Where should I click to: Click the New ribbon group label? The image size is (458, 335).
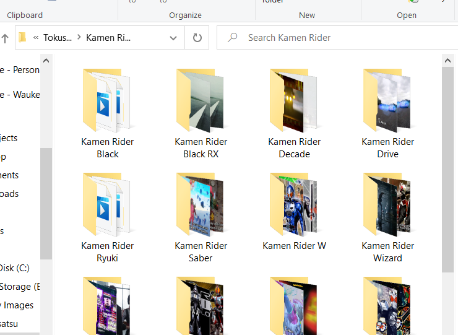tap(307, 15)
